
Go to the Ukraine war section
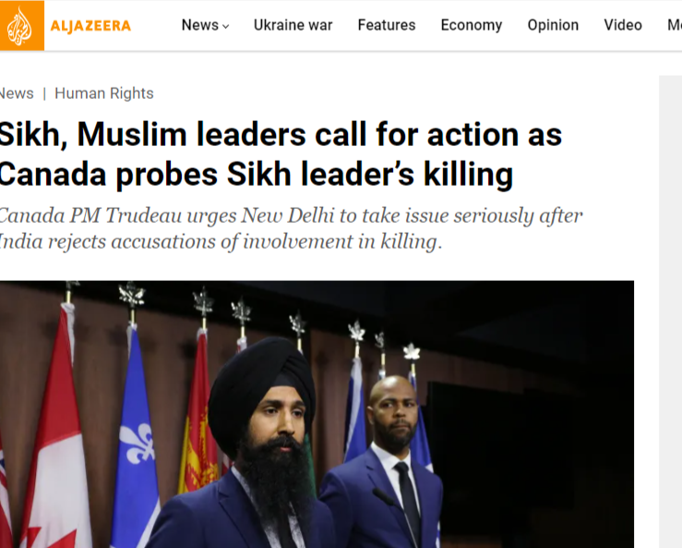(293, 25)
